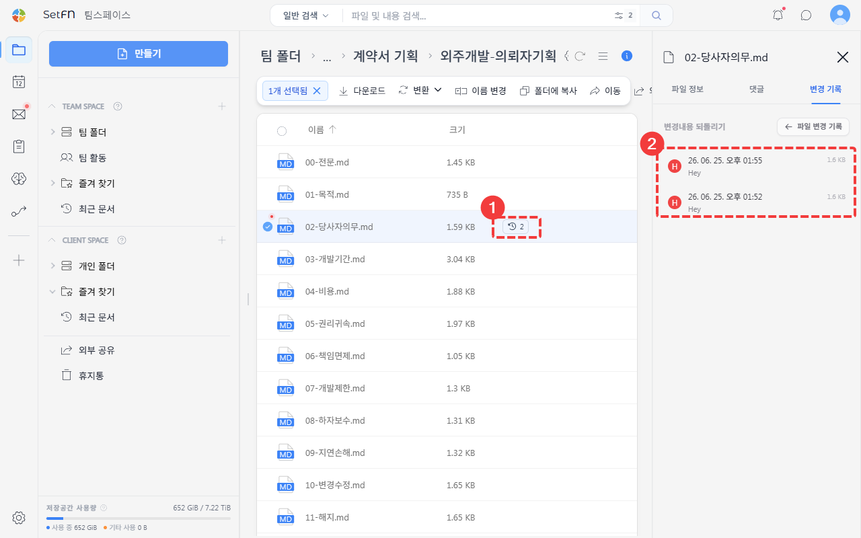Expand 즐겨 찾기 under TEAM SPACE
Screen dimensions: 861x538
click(52, 183)
